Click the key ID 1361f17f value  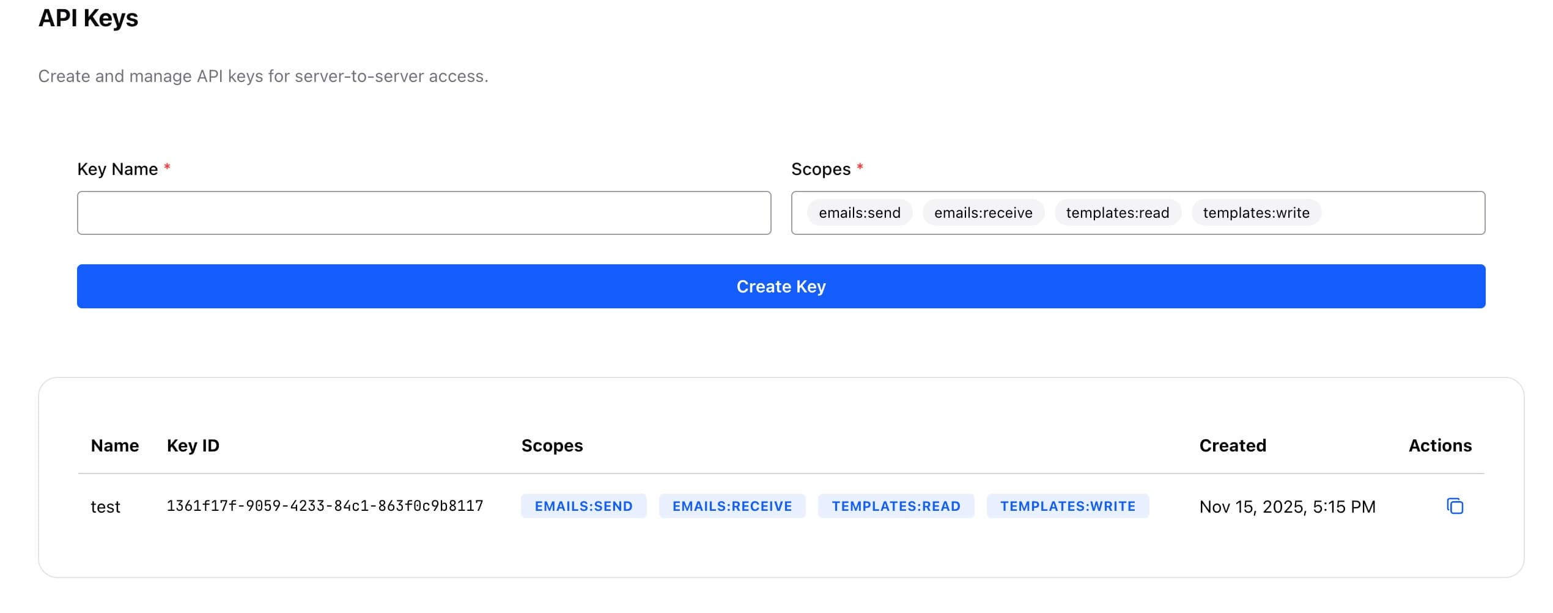[x=324, y=506]
